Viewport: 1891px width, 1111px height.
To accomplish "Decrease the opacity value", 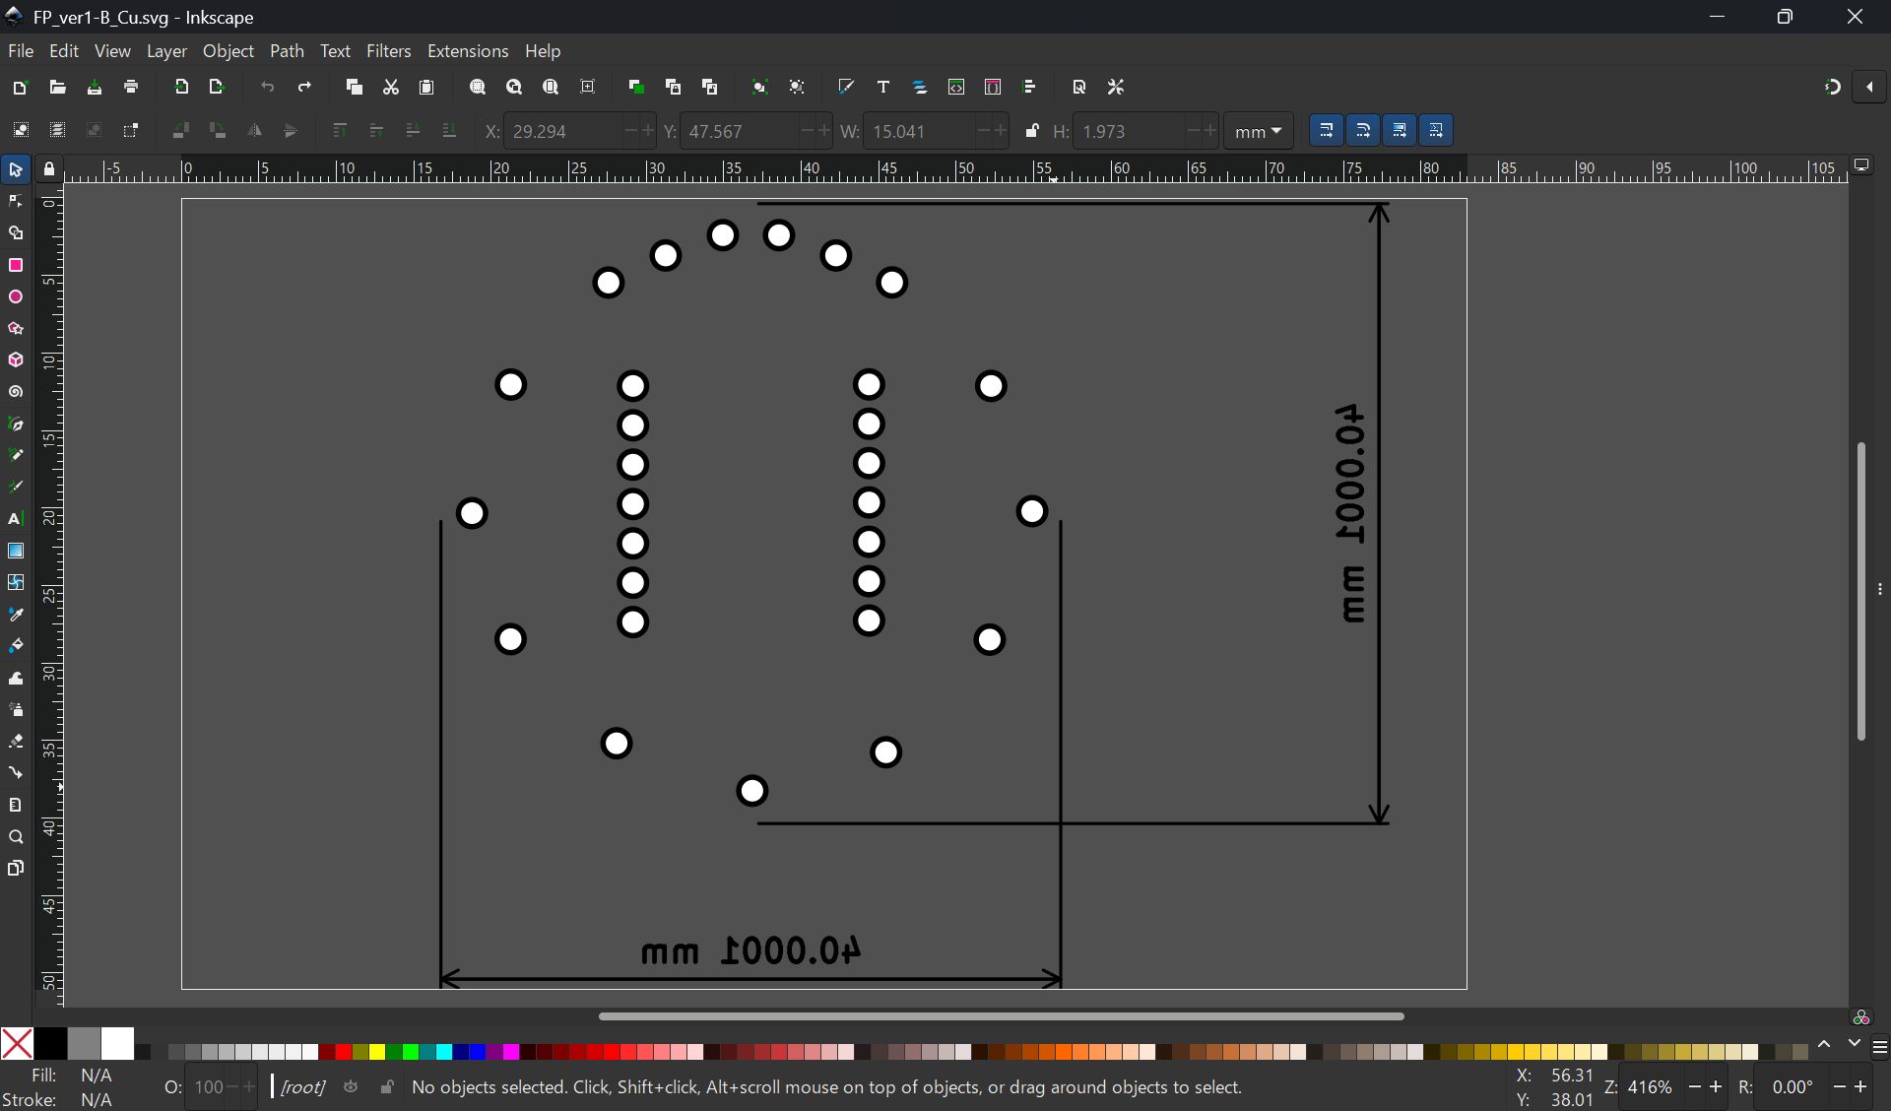I will point(232,1087).
